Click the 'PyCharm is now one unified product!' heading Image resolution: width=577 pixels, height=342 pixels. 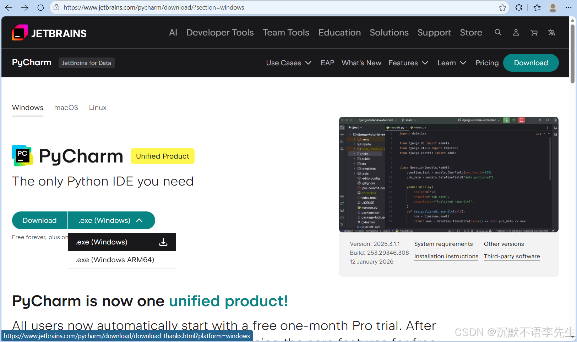click(150, 301)
